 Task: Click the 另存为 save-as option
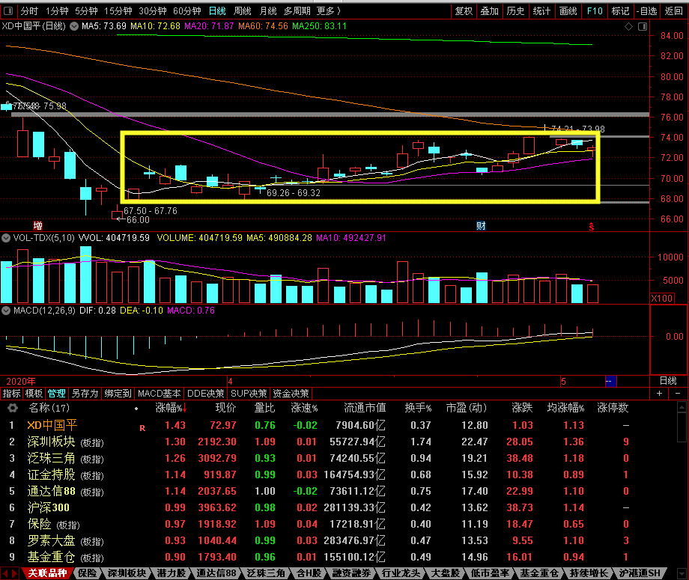click(85, 394)
